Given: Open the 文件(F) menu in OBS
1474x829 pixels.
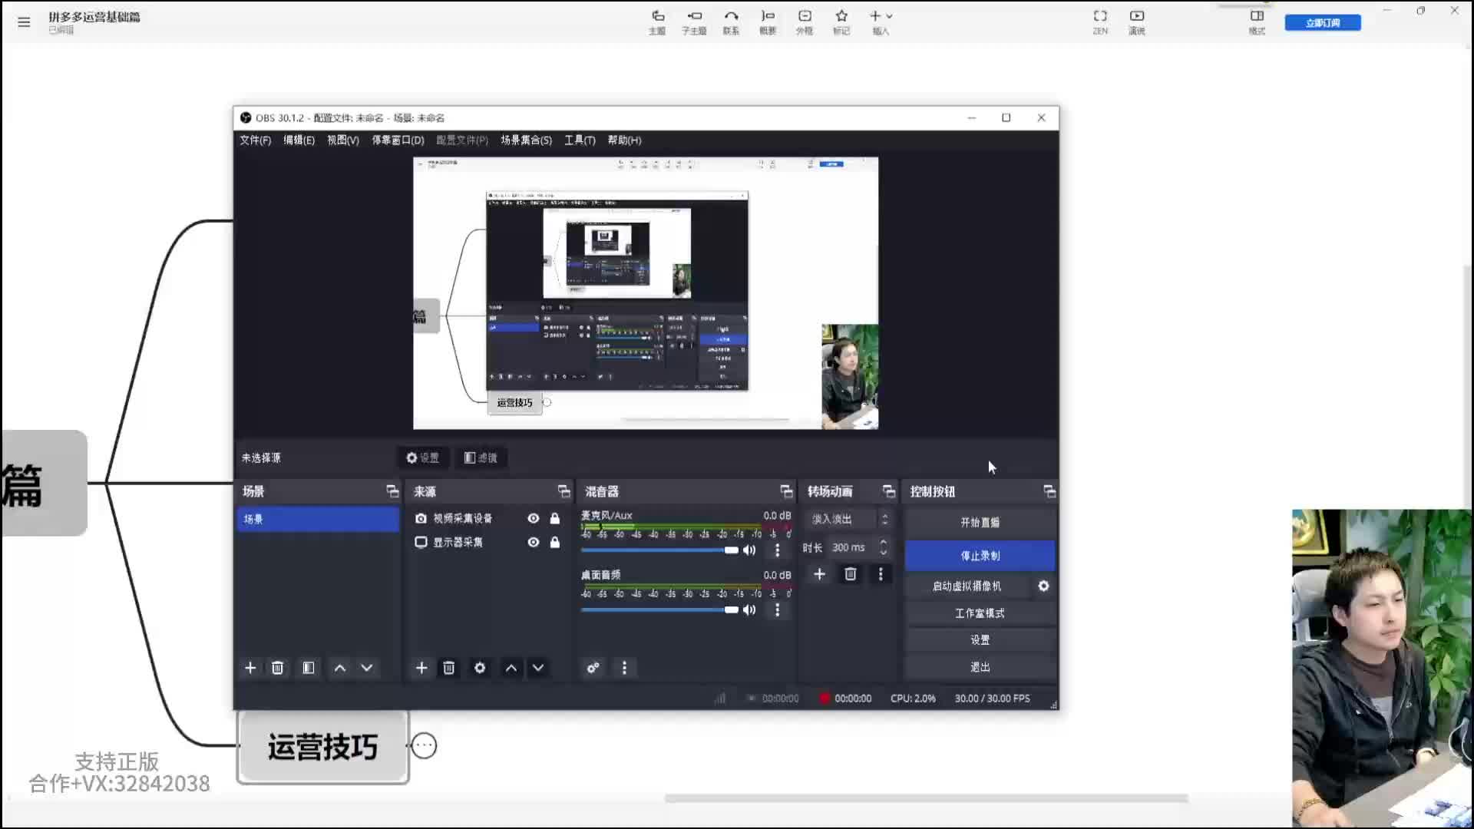Looking at the screenshot, I should (256, 140).
